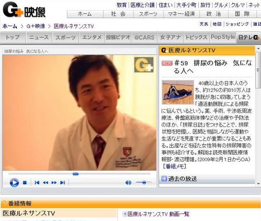This screenshot has height=221, width=261.
Task: Skip to previous track in player
Action: tap(37, 183)
